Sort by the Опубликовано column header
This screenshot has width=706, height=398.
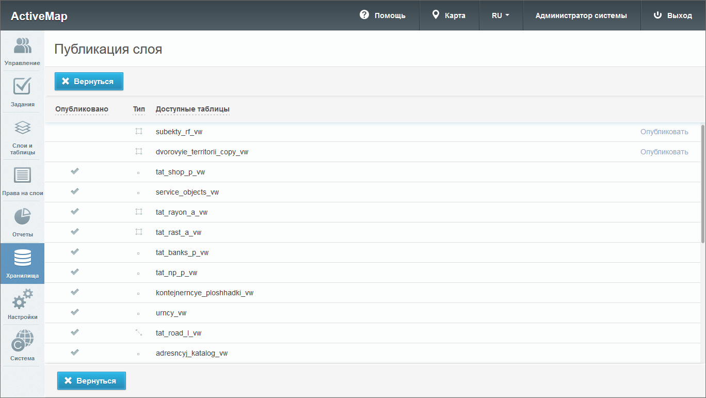82,109
